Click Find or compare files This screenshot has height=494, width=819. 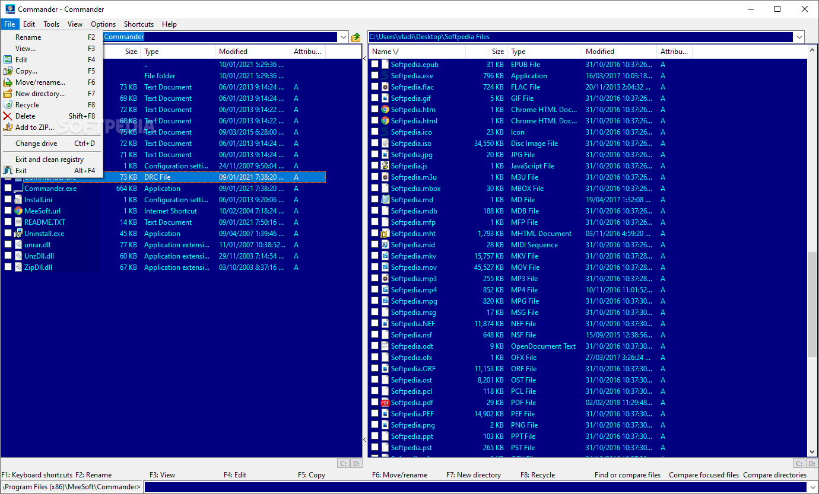tap(627, 475)
